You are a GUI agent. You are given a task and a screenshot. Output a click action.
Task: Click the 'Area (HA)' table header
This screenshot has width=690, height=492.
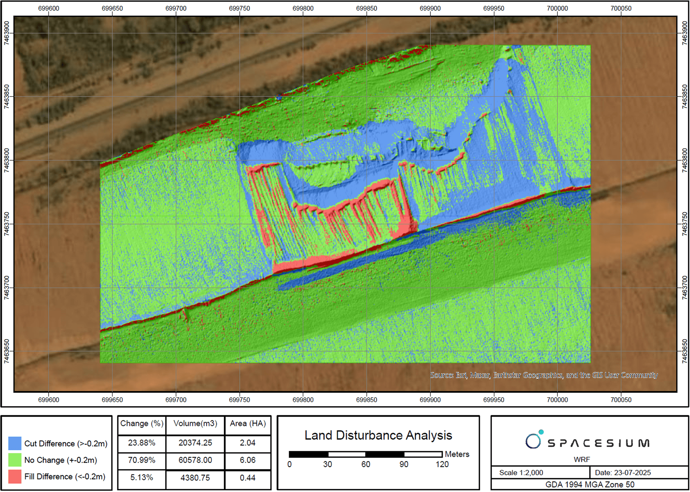pyautogui.click(x=248, y=424)
